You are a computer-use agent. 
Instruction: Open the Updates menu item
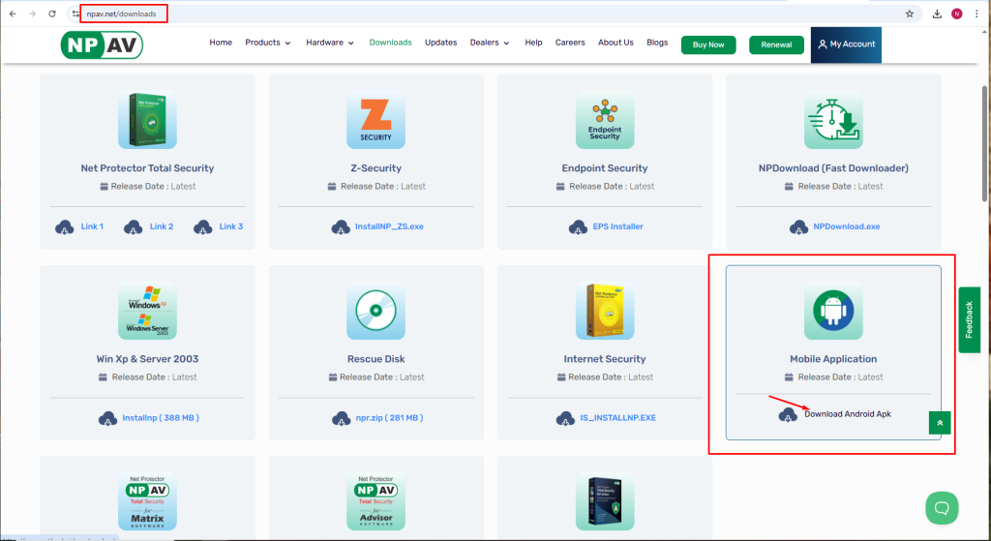(440, 43)
